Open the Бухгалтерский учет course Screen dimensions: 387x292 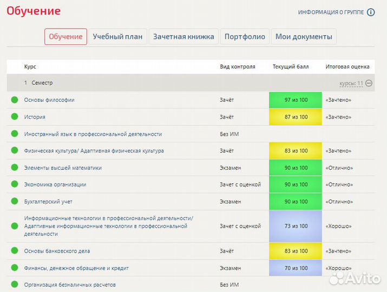[48, 202]
